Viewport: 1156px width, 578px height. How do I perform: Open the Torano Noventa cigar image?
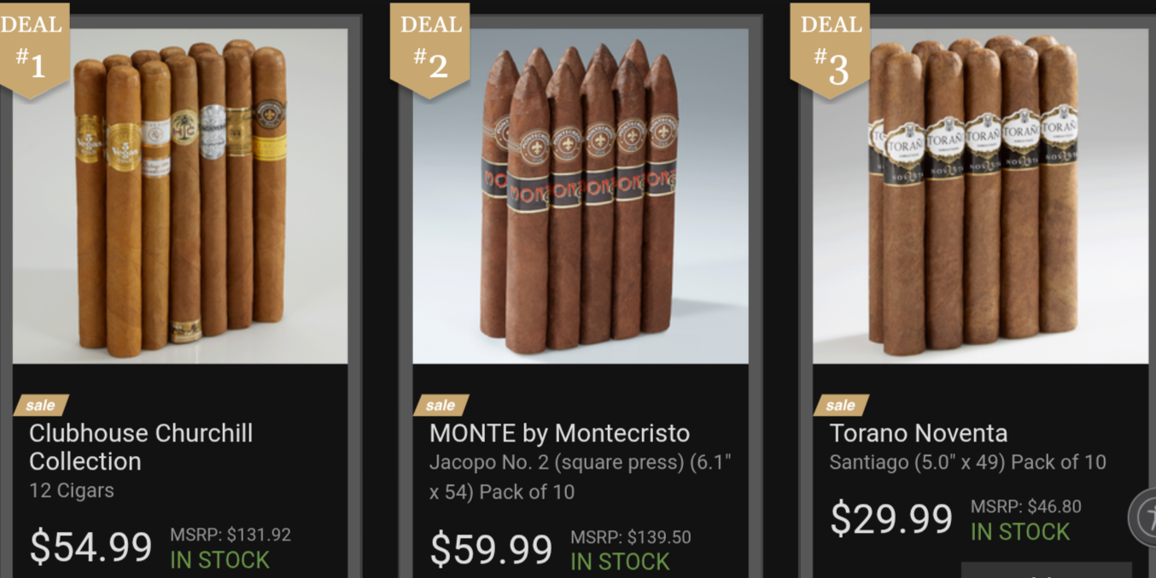[x=980, y=196]
